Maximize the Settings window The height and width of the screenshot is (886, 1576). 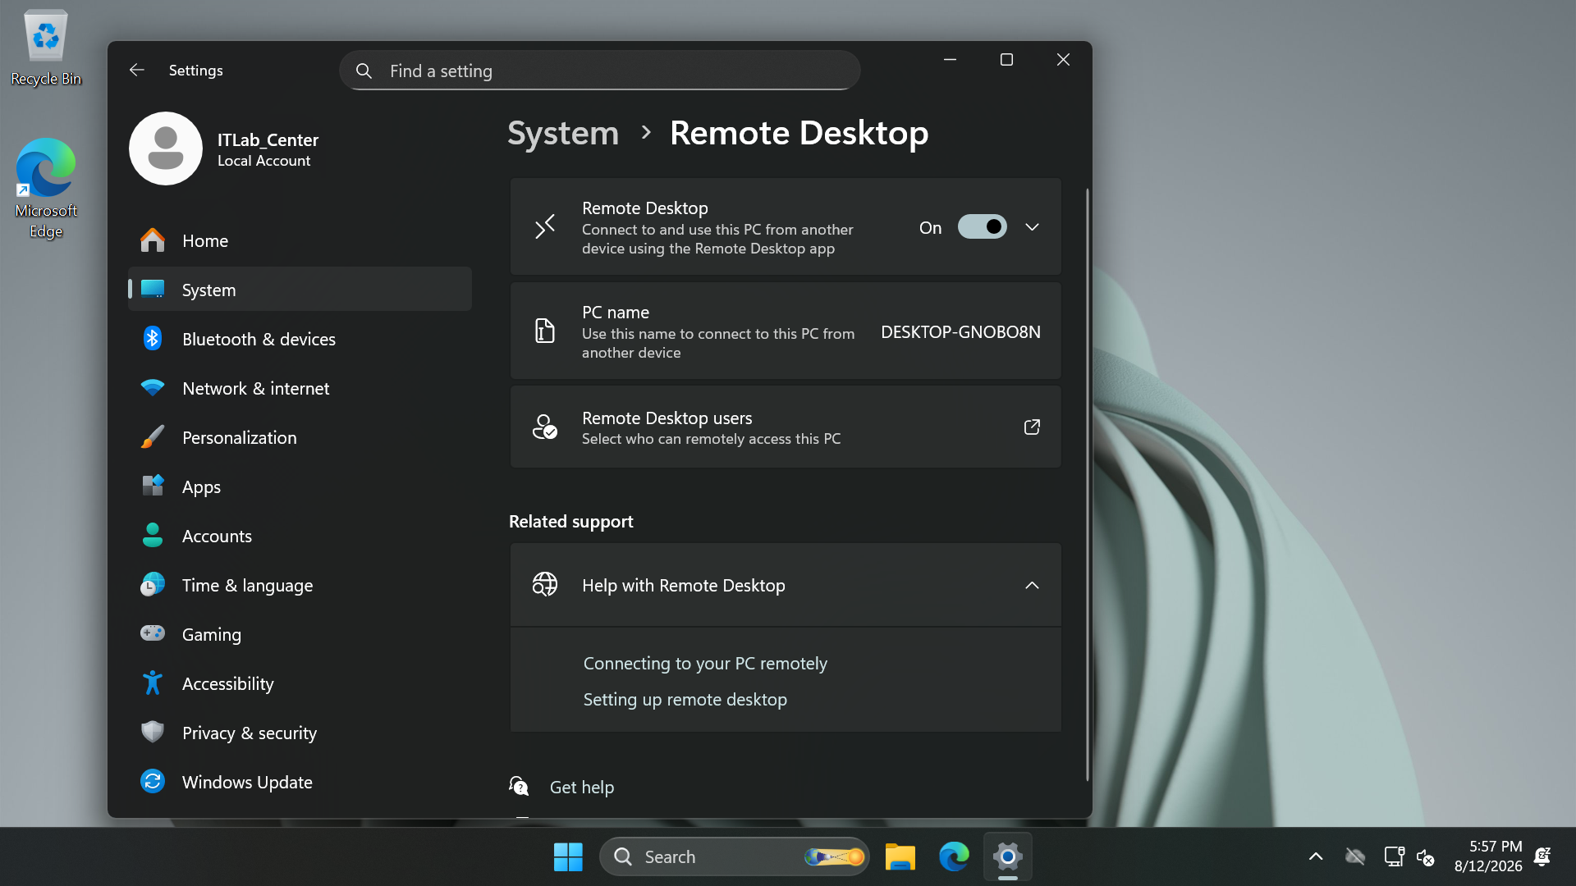1006,60
